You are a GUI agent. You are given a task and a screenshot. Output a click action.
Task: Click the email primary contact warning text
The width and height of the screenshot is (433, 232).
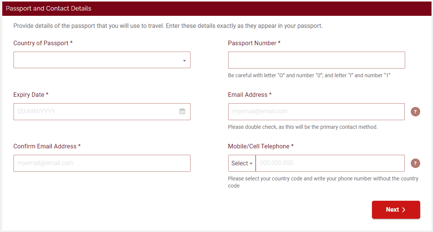(302, 127)
